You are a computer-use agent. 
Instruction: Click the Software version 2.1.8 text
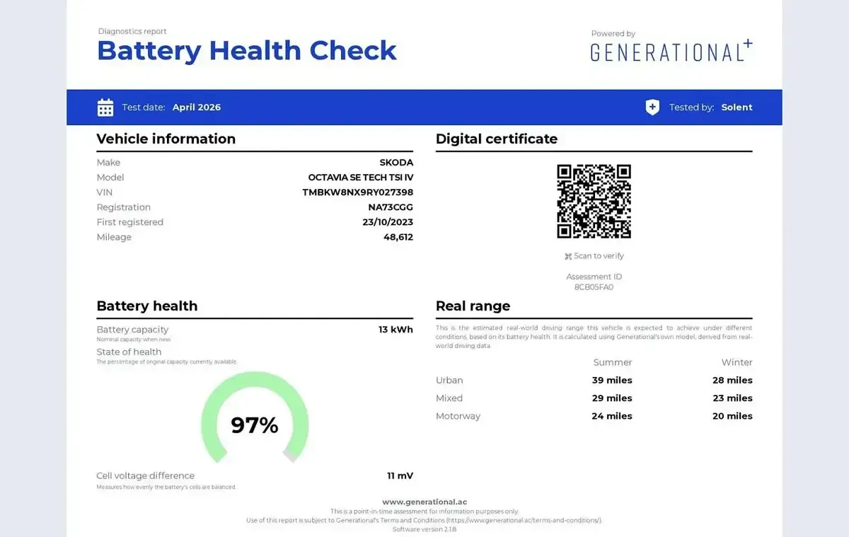[424, 529]
